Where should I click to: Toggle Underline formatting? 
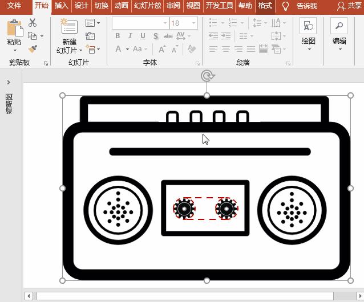point(143,36)
